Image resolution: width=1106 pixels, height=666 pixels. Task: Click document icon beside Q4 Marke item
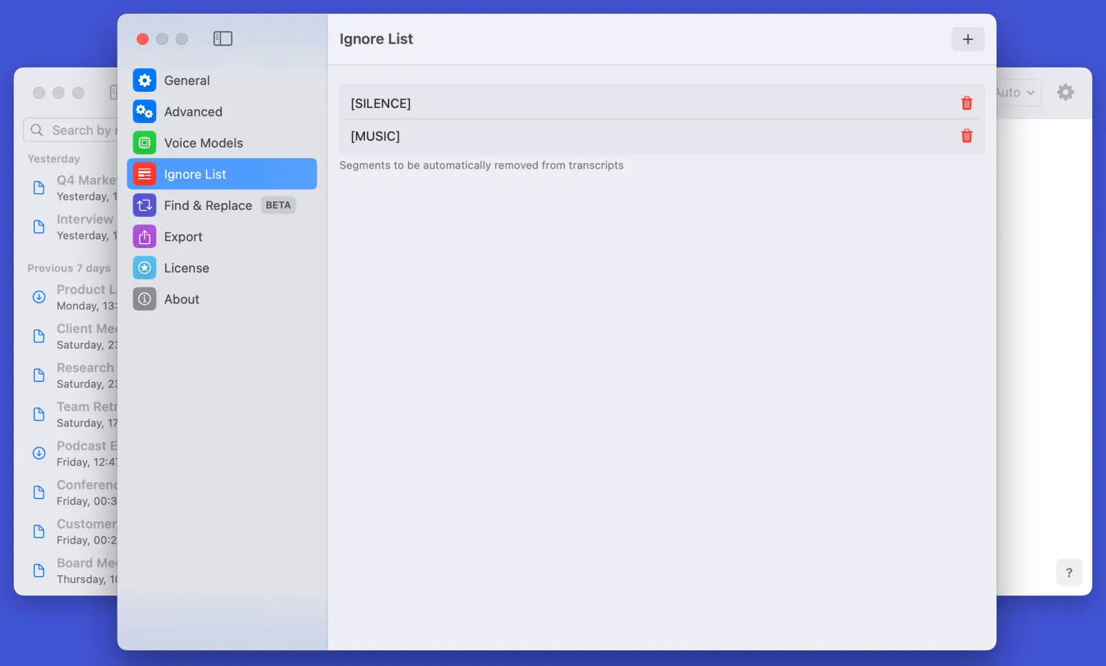[x=39, y=188]
